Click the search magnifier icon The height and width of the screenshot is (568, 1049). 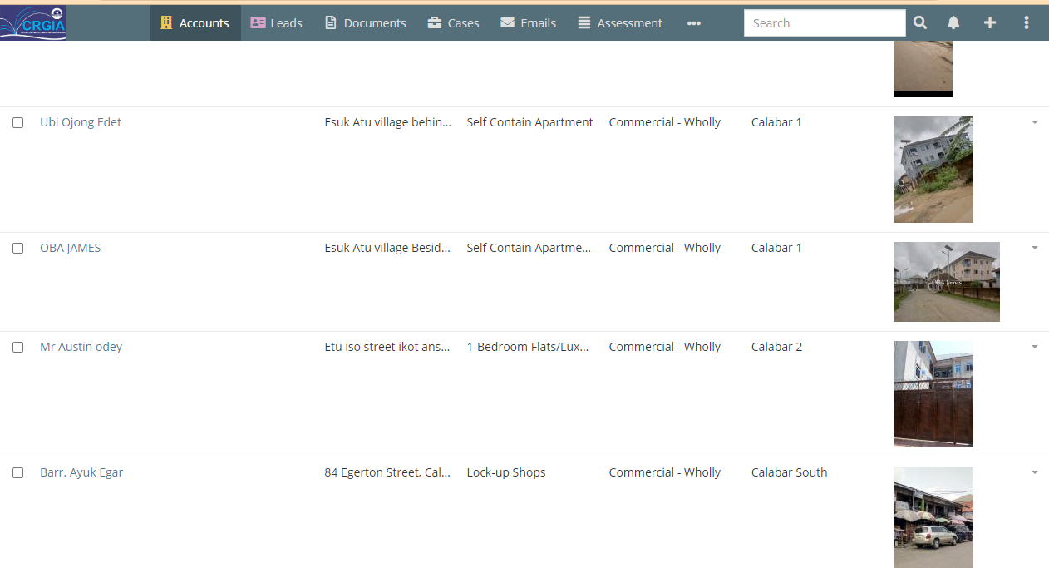[920, 23]
